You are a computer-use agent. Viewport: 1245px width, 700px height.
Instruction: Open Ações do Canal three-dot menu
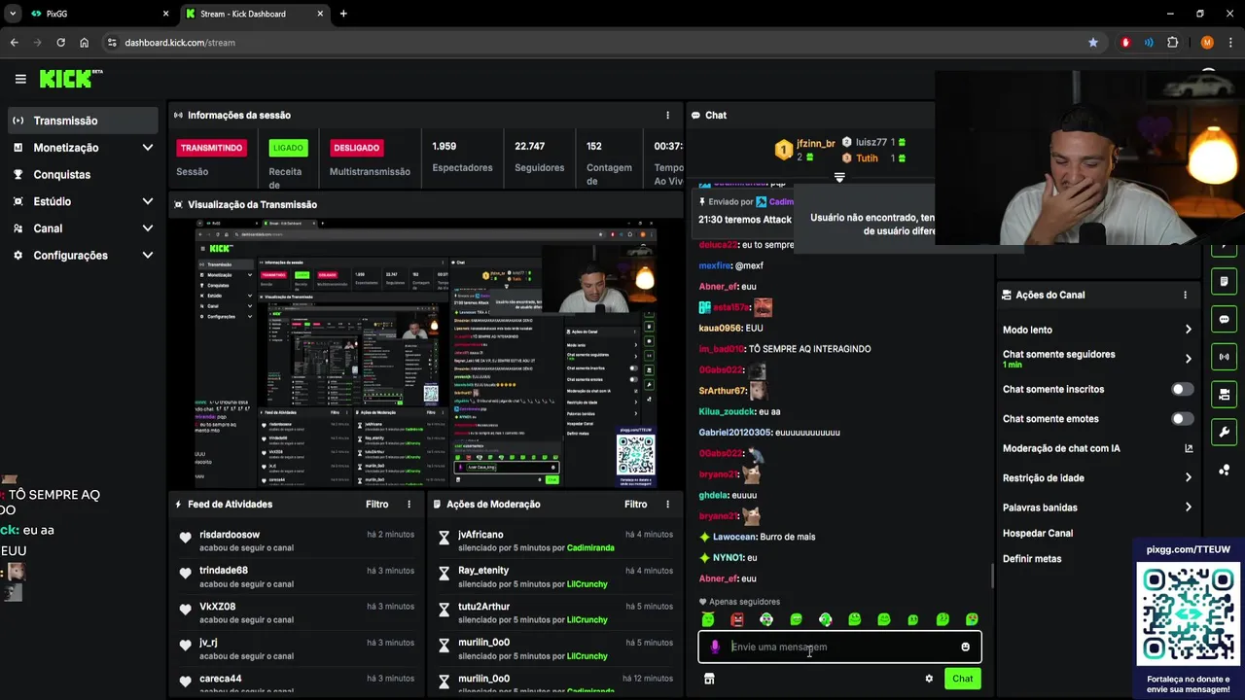pyautogui.click(x=1185, y=295)
